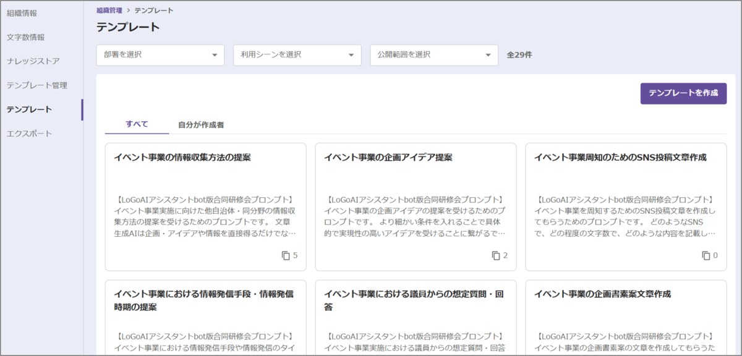Open the 利用シーンを選択 dropdown
Image resolution: width=742 pixels, height=356 pixels.
click(x=297, y=54)
